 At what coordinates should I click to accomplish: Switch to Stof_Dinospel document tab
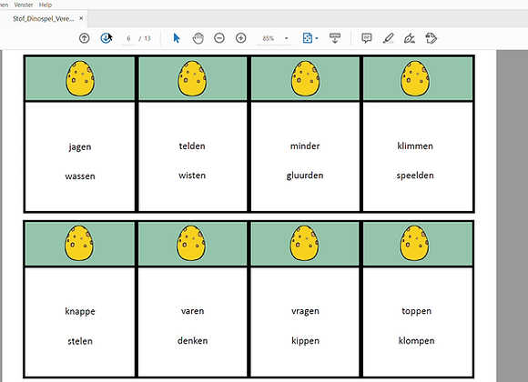[x=43, y=19]
